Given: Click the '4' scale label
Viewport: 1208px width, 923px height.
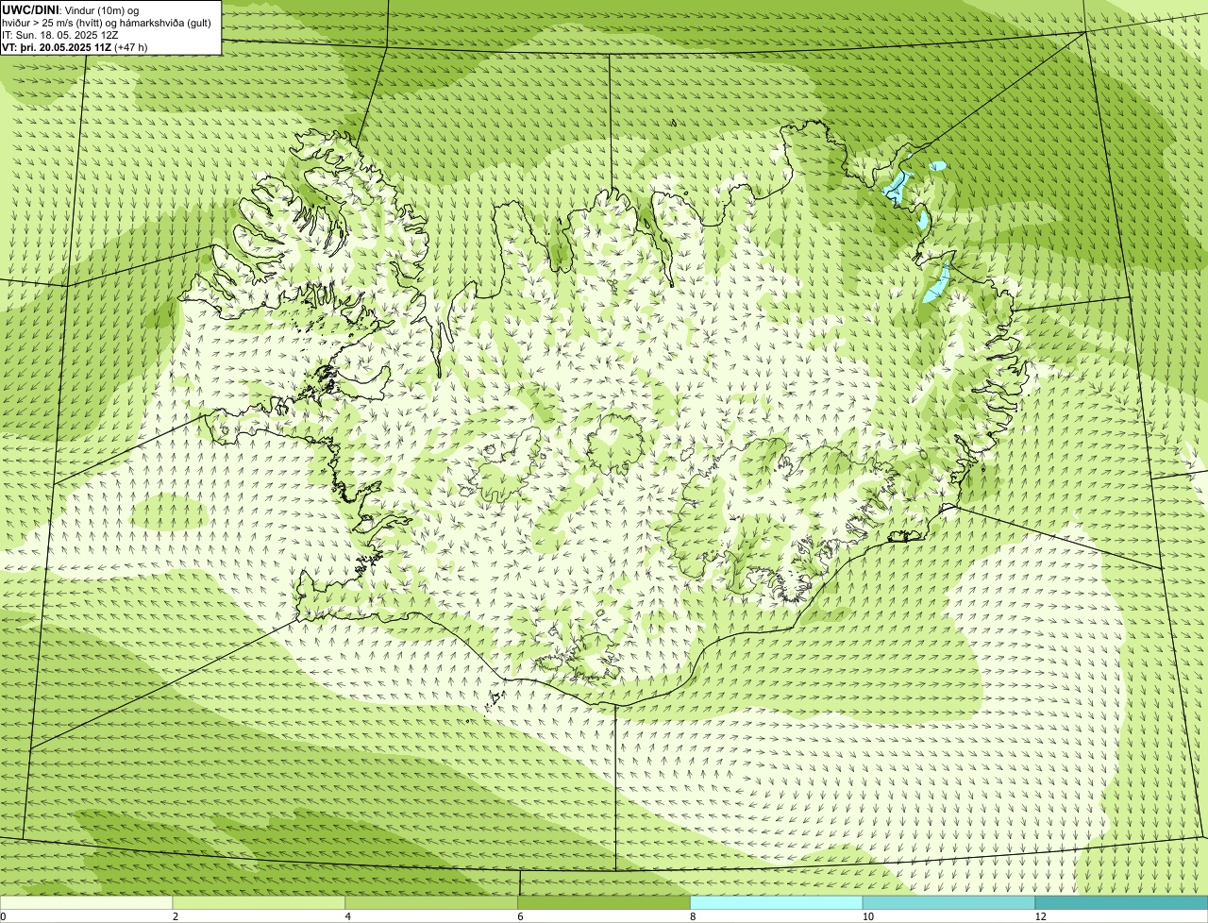Looking at the screenshot, I should [348, 916].
